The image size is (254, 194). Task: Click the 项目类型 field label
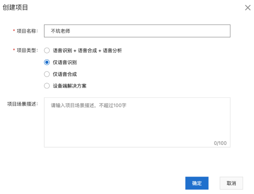coord(27,51)
